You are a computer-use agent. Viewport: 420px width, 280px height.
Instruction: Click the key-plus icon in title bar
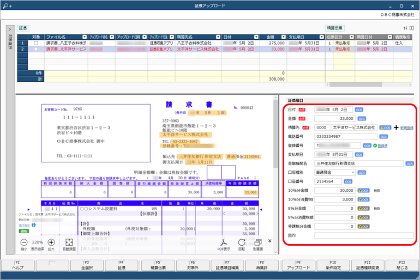pos(7,5)
